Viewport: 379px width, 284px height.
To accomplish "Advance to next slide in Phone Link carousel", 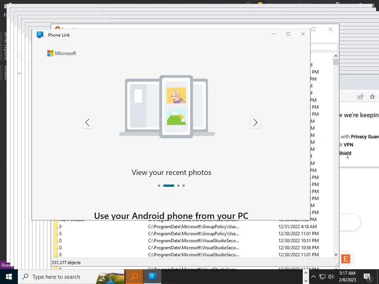I will pos(255,122).
